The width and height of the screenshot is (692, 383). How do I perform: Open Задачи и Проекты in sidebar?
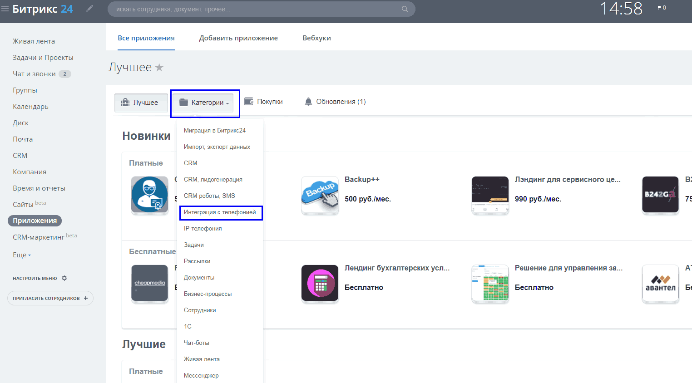click(43, 57)
